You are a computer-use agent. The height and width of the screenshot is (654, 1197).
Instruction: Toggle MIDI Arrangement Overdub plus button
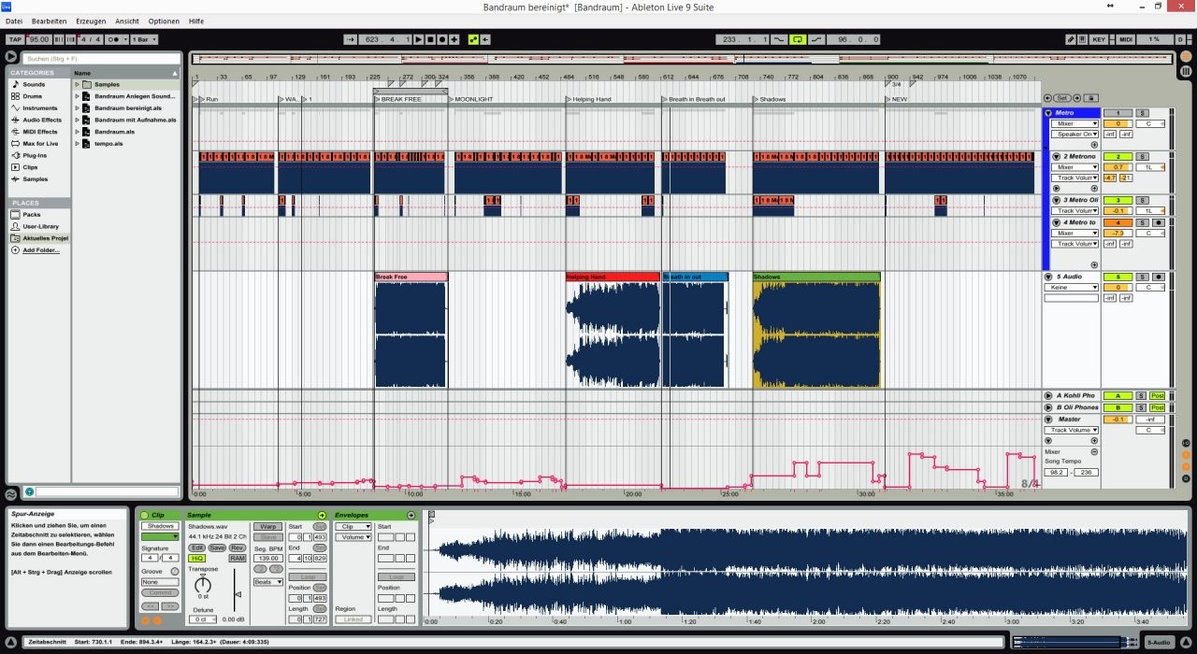coord(454,39)
